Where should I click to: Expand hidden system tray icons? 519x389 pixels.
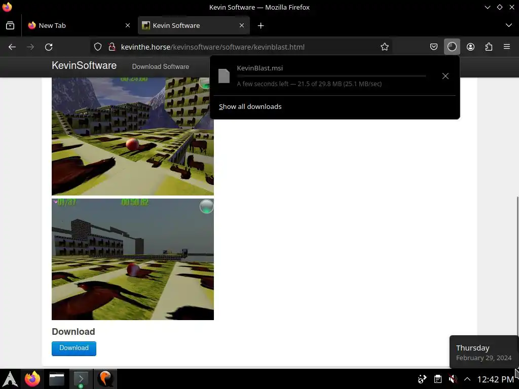click(x=467, y=379)
